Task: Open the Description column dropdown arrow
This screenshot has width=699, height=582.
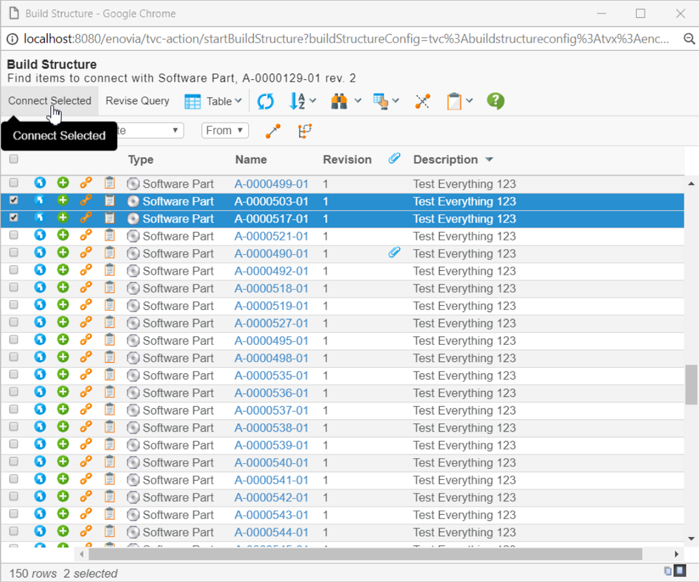Action: [489, 160]
